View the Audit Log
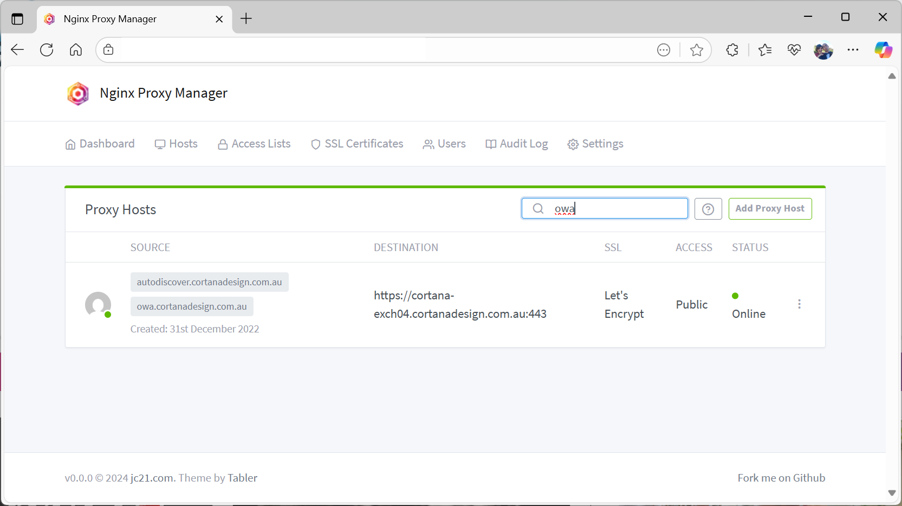 517,144
